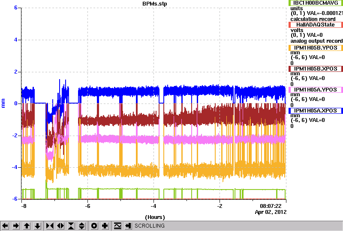
Task: Click the BPMs.stp chart title
Action: tap(155, 4)
